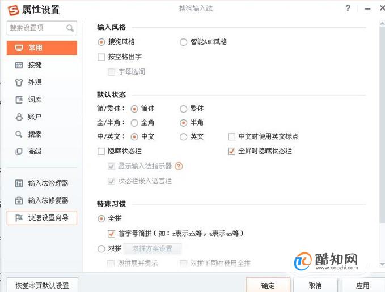Image resolution: width=385 pixels, height=292 pixels.
Task: Open the 常用 settings tab
Action: point(42,48)
